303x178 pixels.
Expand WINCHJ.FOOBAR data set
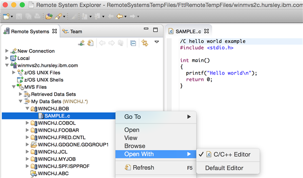(x=27, y=130)
